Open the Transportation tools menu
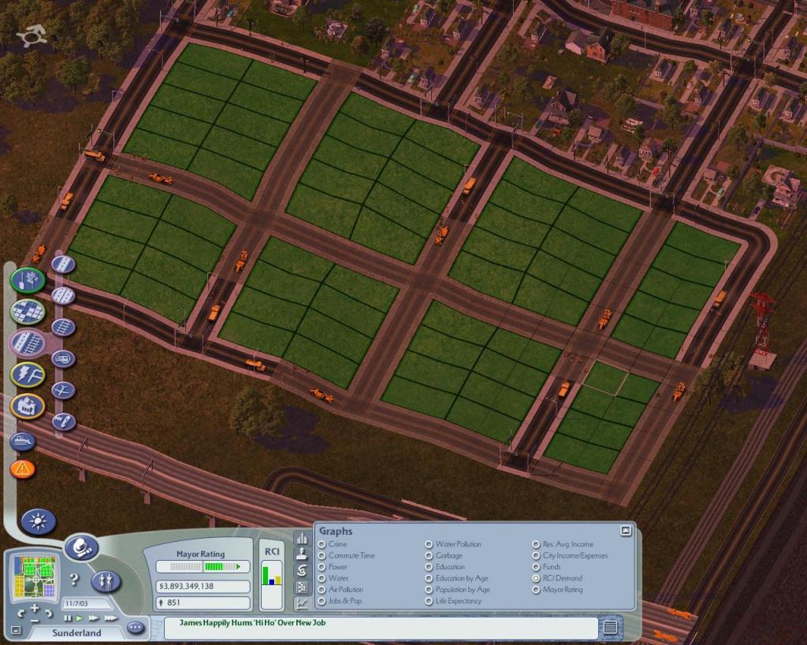The image size is (807, 645). click(x=28, y=343)
